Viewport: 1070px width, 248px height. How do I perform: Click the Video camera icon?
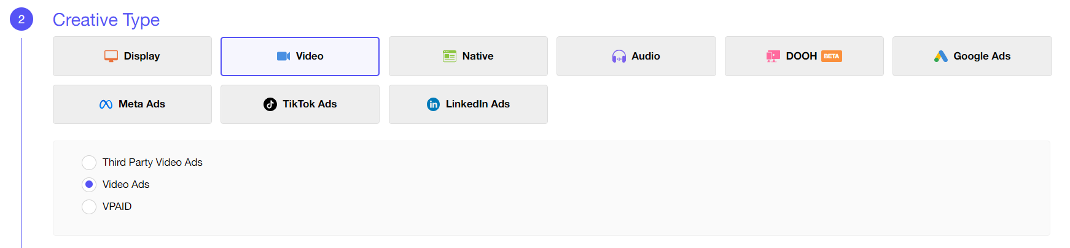point(283,56)
